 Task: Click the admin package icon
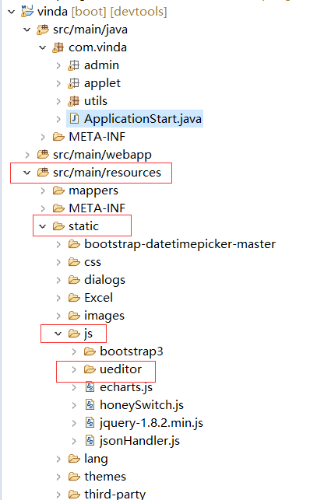click(x=74, y=65)
